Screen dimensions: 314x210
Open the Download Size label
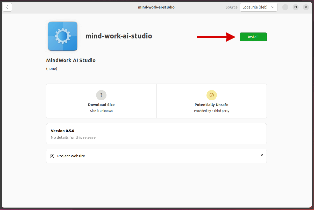point(101,105)
